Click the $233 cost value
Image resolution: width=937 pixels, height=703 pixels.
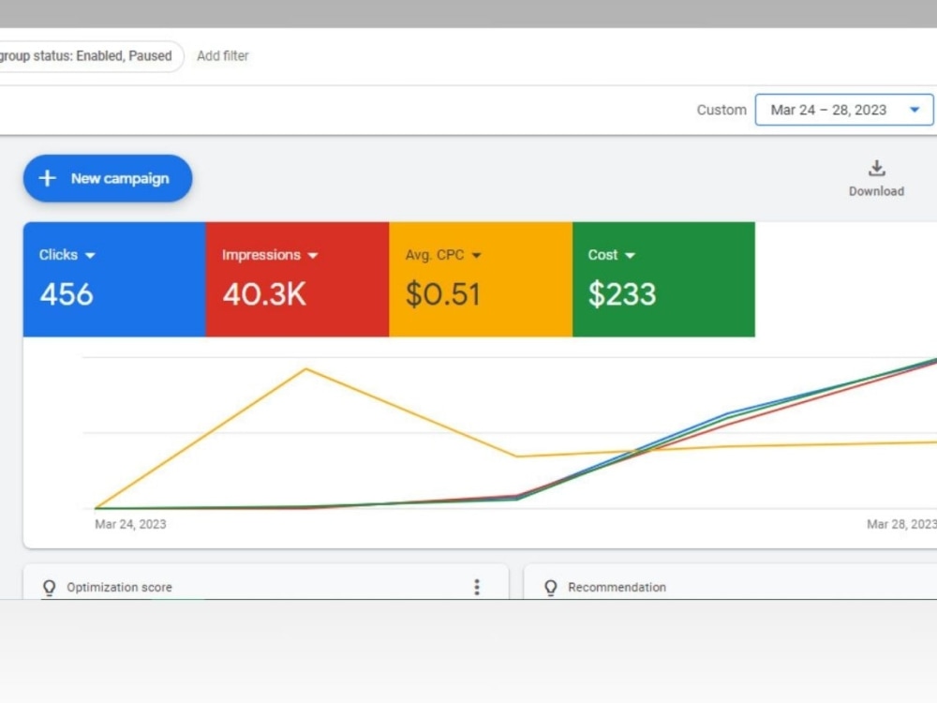pos(622,294)
